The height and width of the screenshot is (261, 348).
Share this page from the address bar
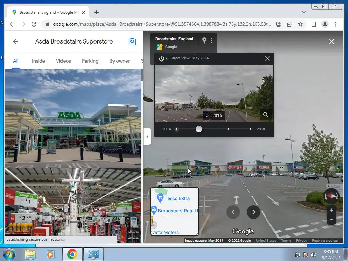click(290, 24)
